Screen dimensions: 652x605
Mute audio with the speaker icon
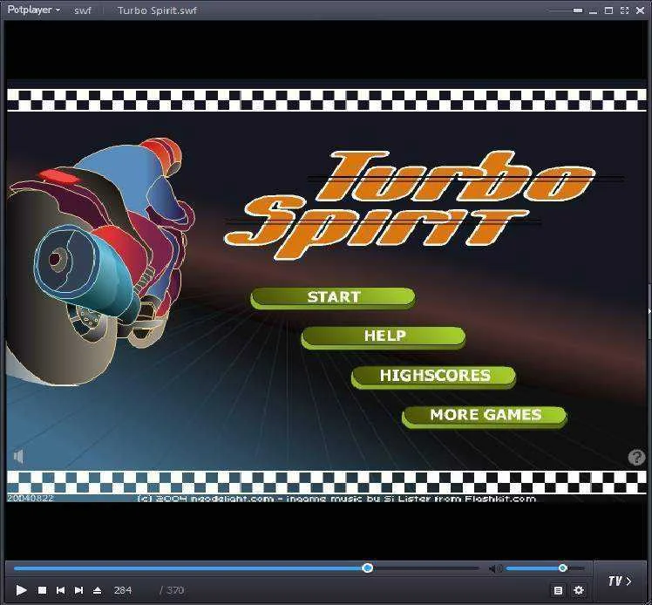tap(494, 568)
